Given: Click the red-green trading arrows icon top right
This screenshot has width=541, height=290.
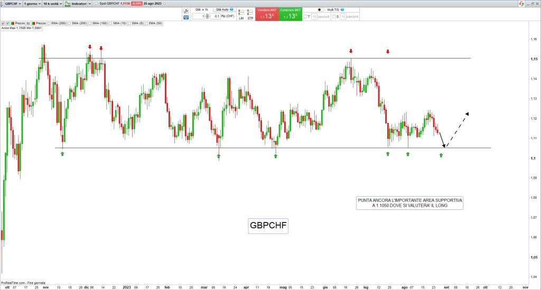Looking at the screenshot, I should coord(521,4).
